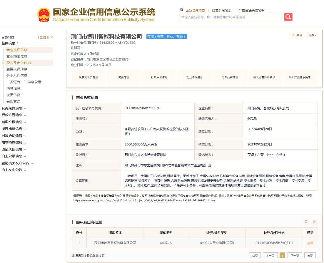Expand 违法失信信息 section
324x263 pixels.
[x=14, y=149]
